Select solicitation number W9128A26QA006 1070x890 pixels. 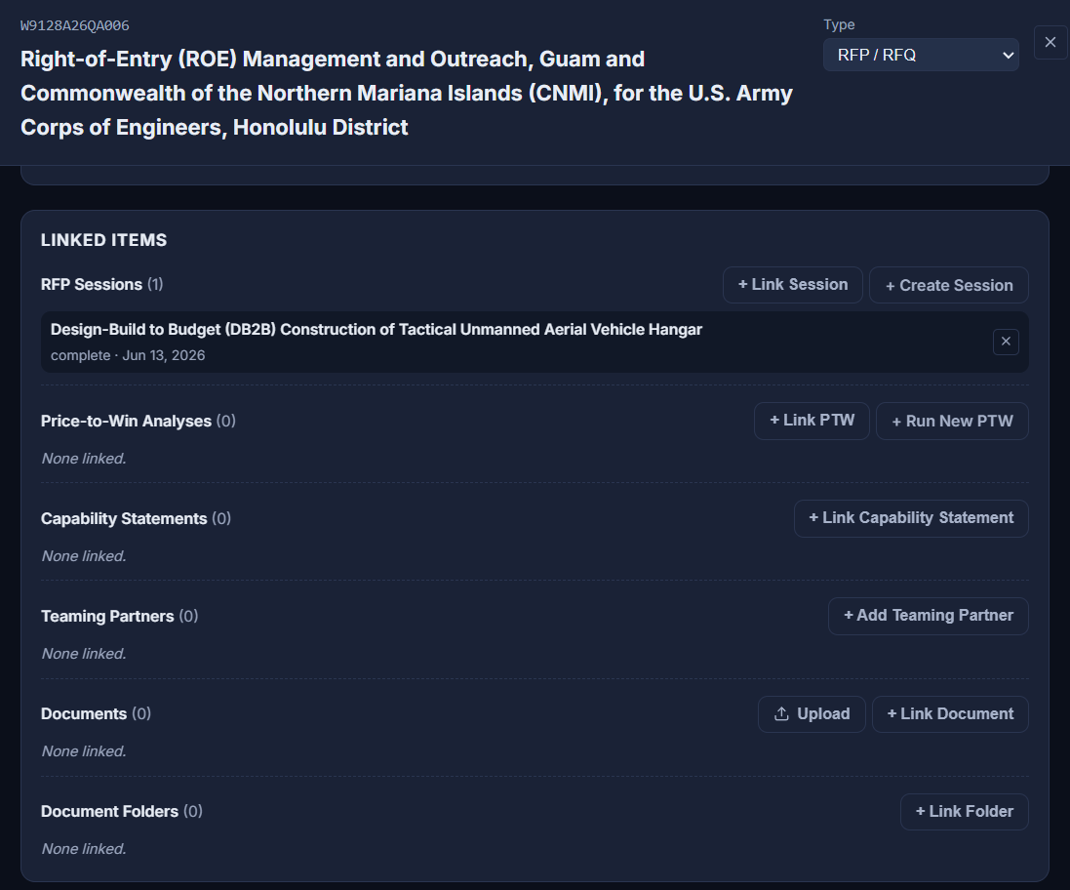(x=75, y=26)
